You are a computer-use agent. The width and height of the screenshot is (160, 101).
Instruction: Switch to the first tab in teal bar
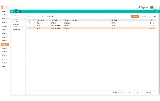click(x=12, y=11)
